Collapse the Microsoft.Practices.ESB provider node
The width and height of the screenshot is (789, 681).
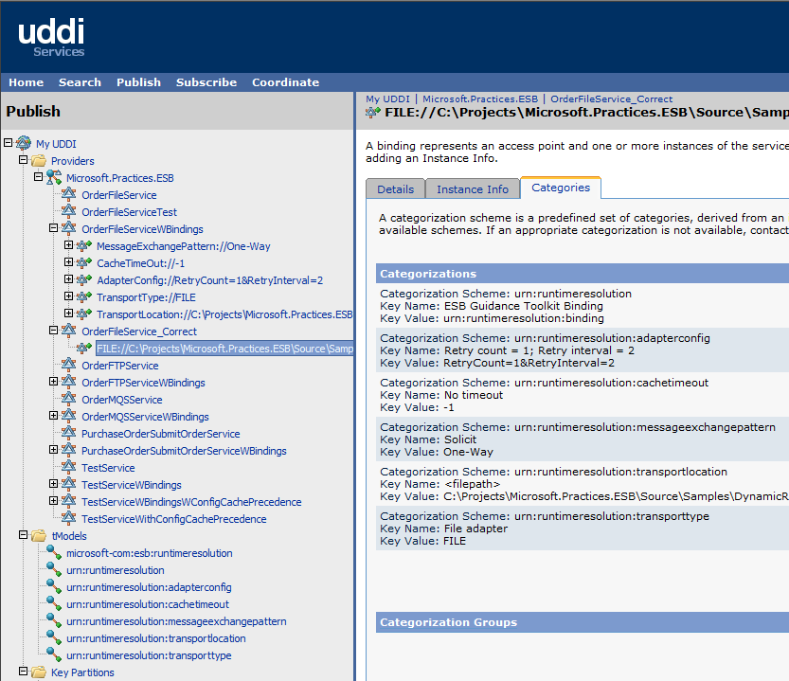[x=38, y=177]
